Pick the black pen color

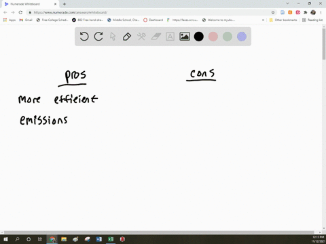(199, 37)
